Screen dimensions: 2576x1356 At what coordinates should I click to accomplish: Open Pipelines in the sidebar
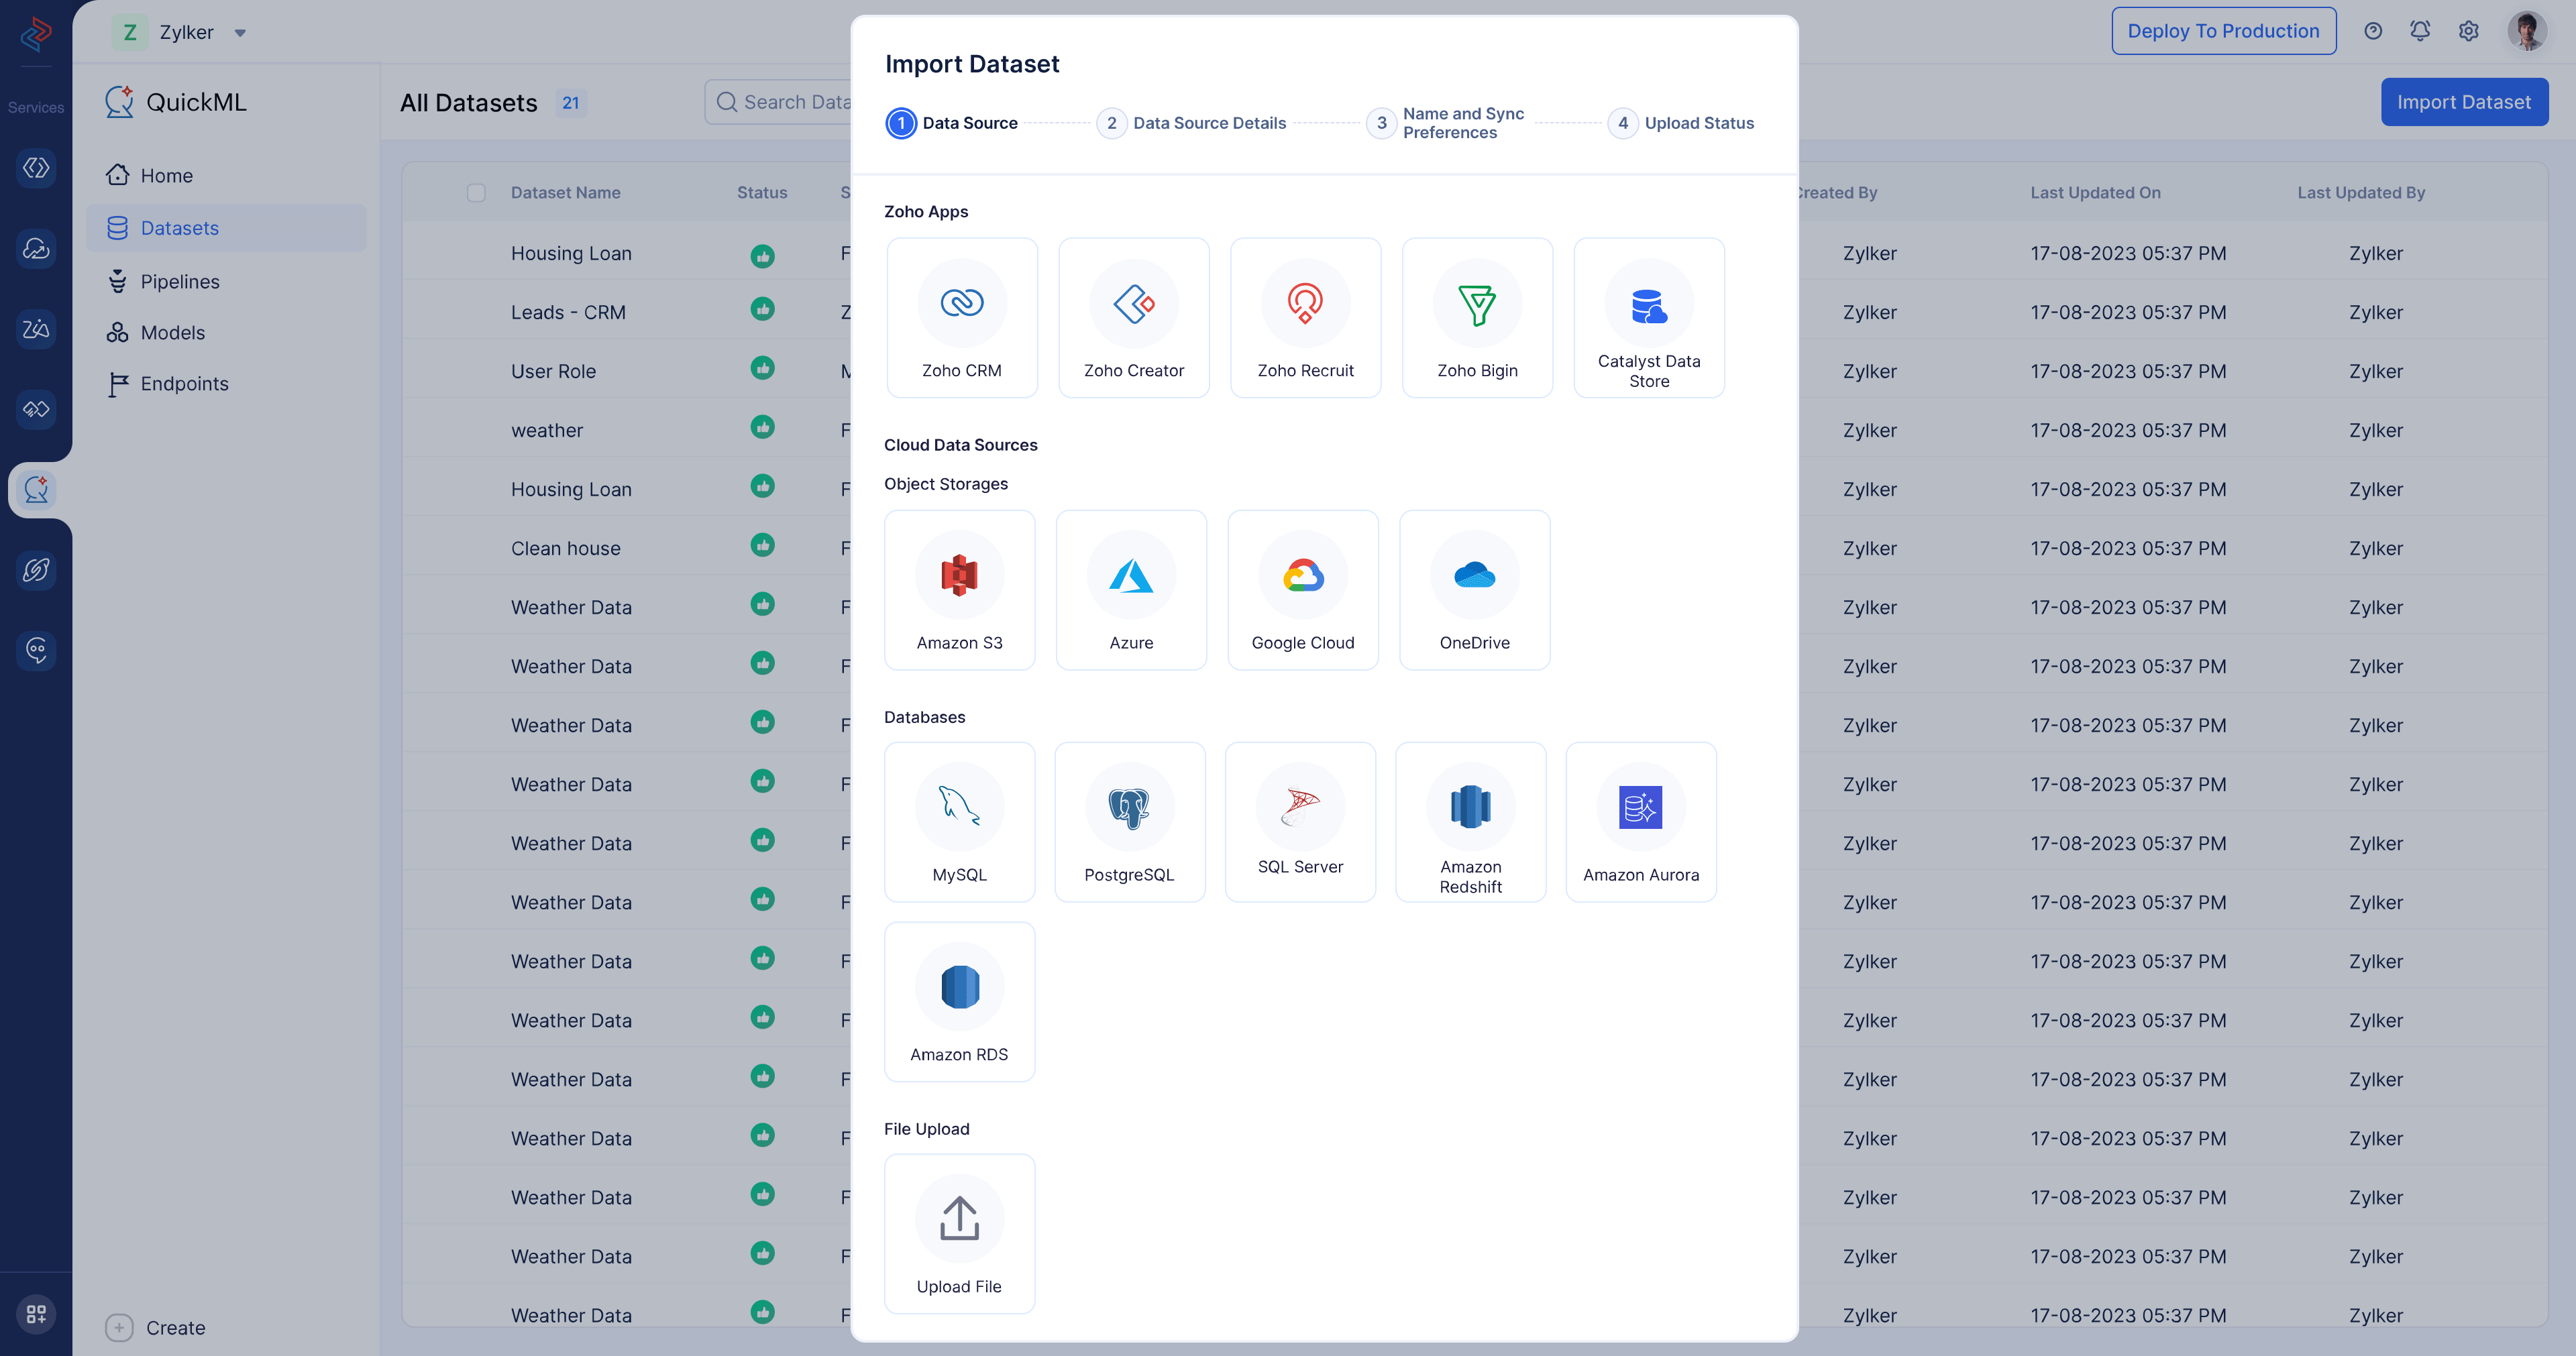click(x=226, y=282)
